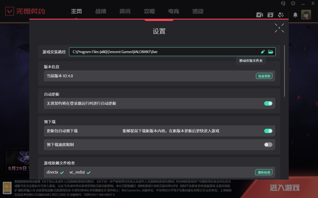318x198 pixels.
Task: Click the pencil edit install path icon
Action: 263,52
